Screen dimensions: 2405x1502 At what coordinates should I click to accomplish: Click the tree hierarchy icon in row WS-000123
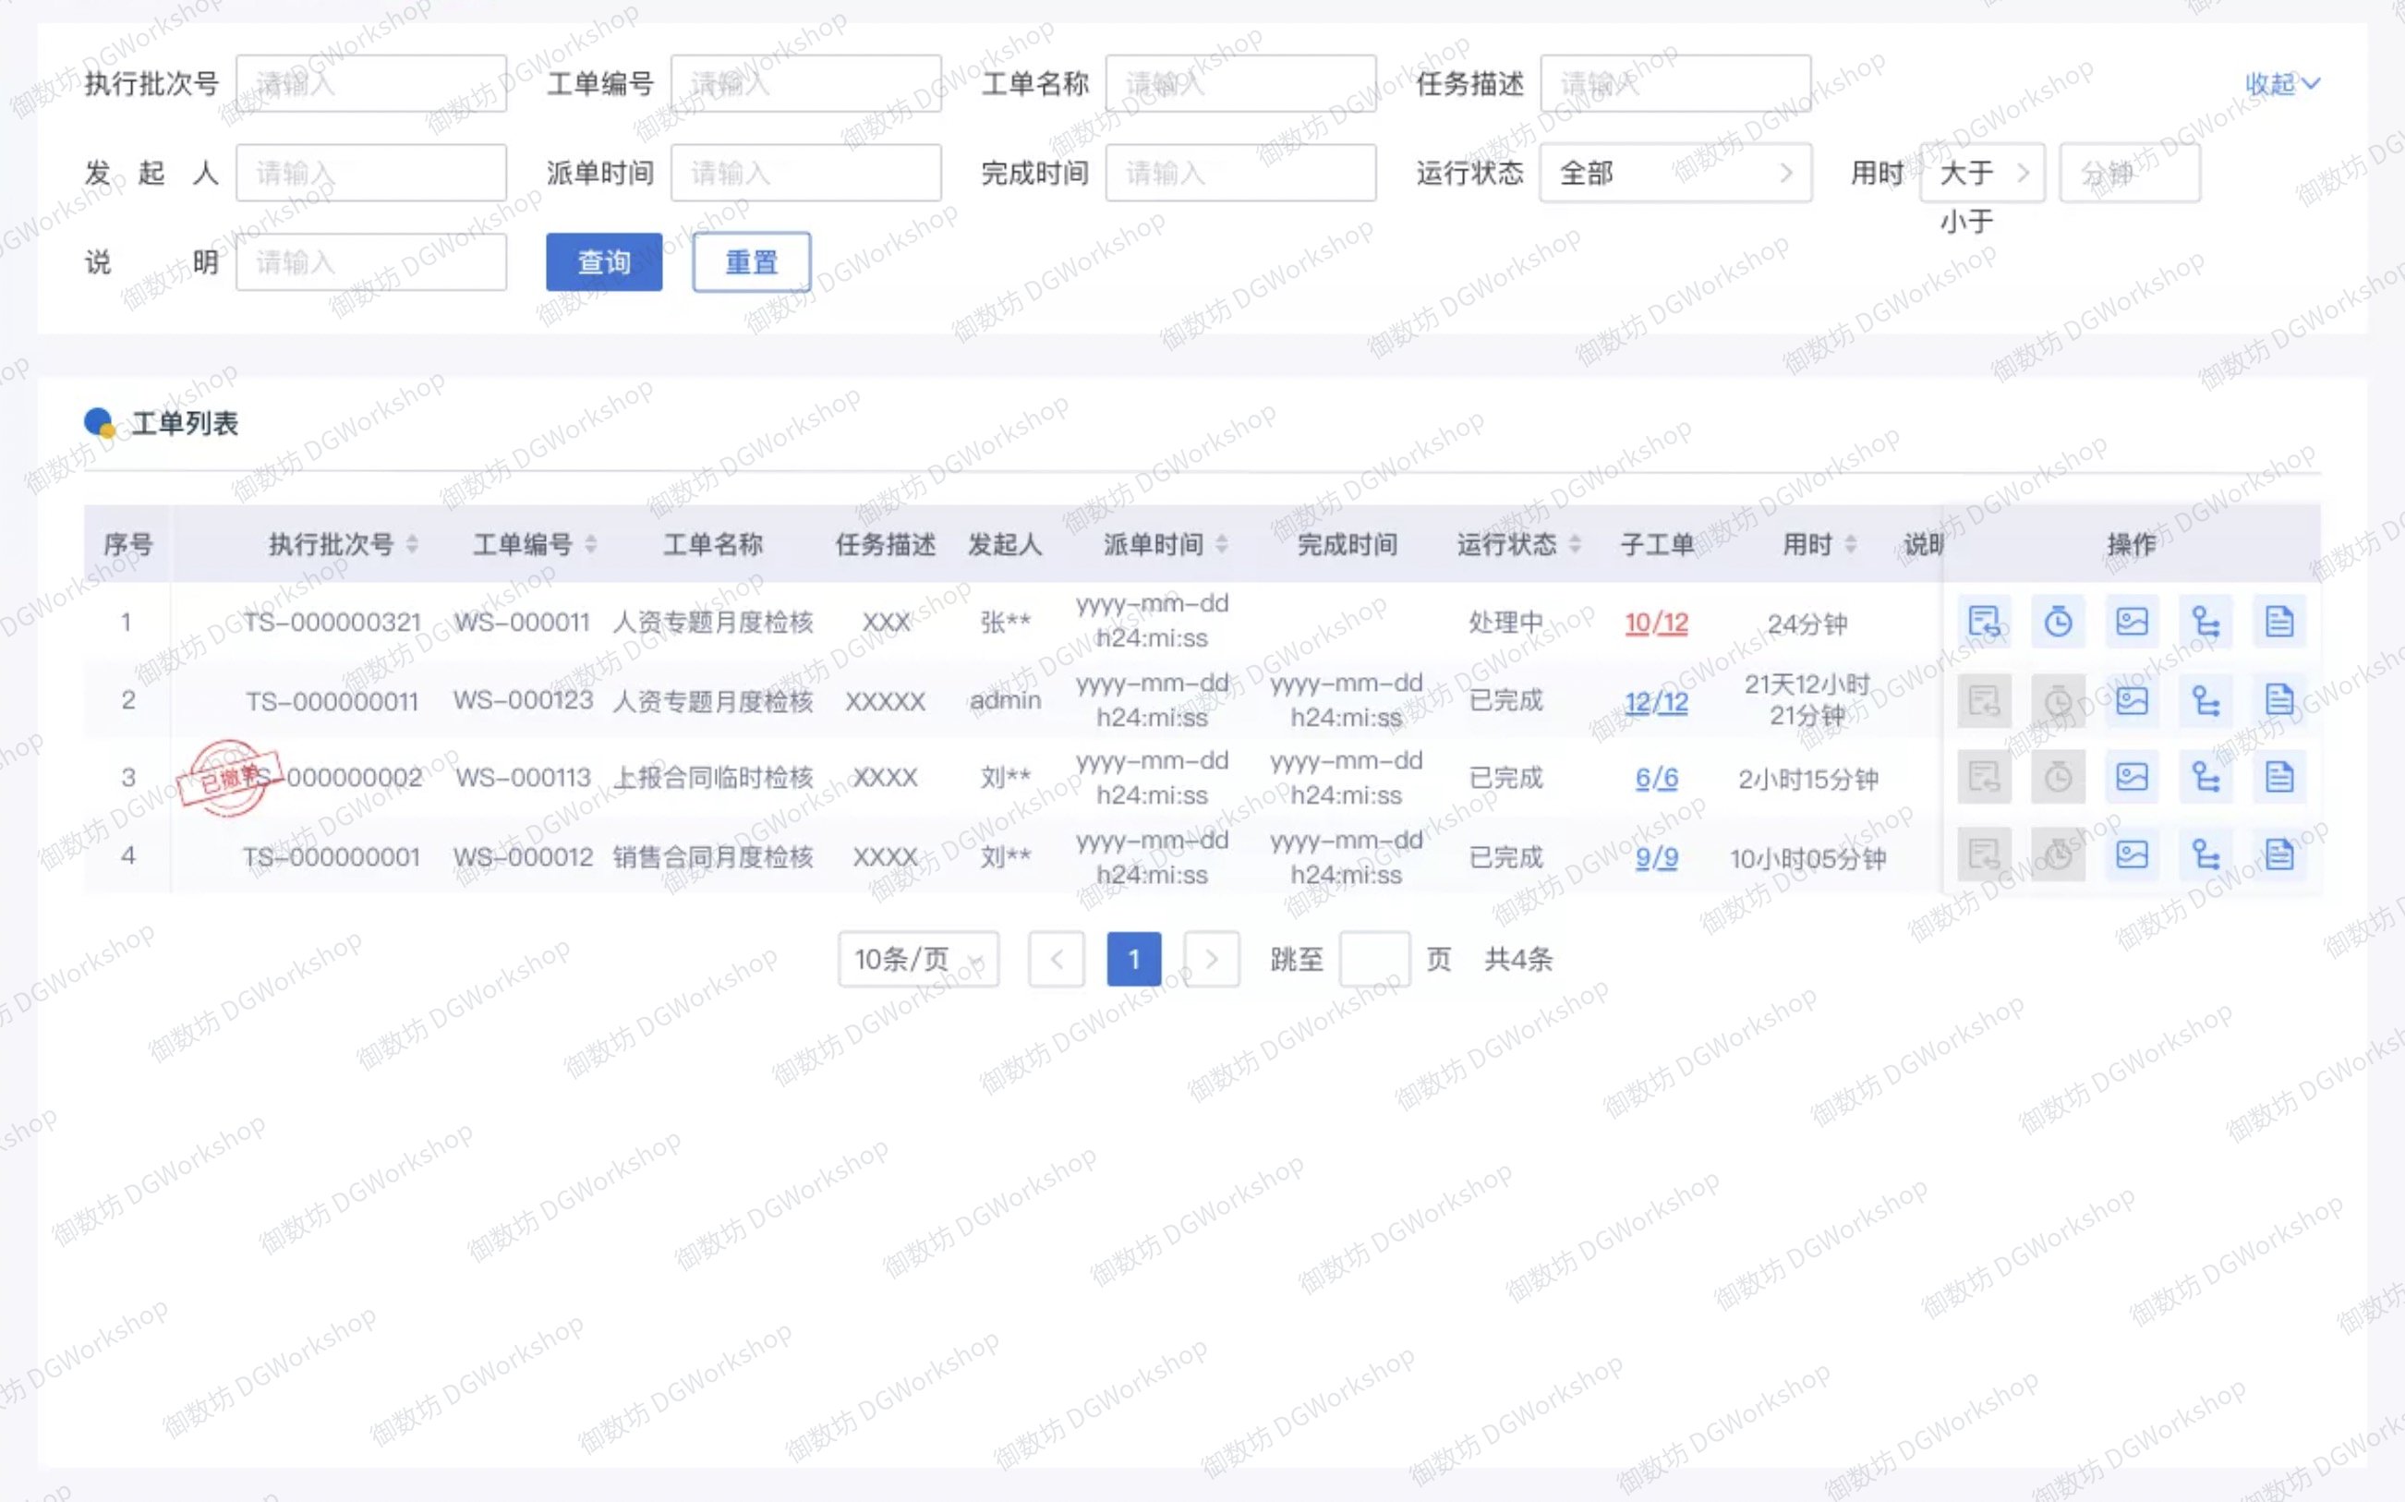tap(2206, 700)
